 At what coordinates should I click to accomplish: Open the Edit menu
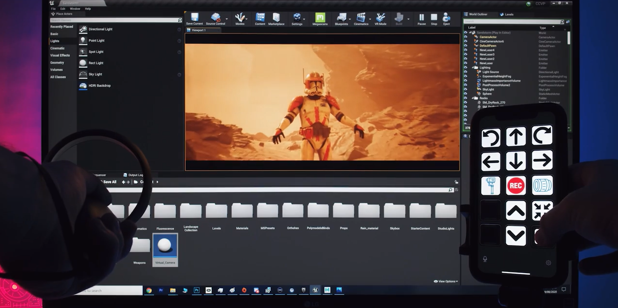tap(62, 8)
